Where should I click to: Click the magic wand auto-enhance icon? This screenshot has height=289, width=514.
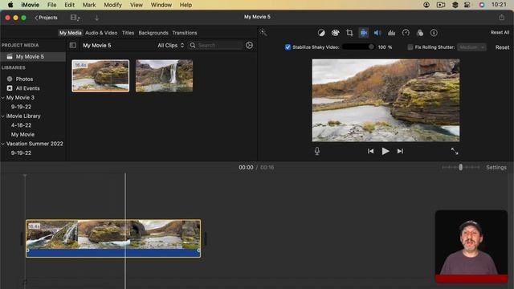(x=263, y=32)
